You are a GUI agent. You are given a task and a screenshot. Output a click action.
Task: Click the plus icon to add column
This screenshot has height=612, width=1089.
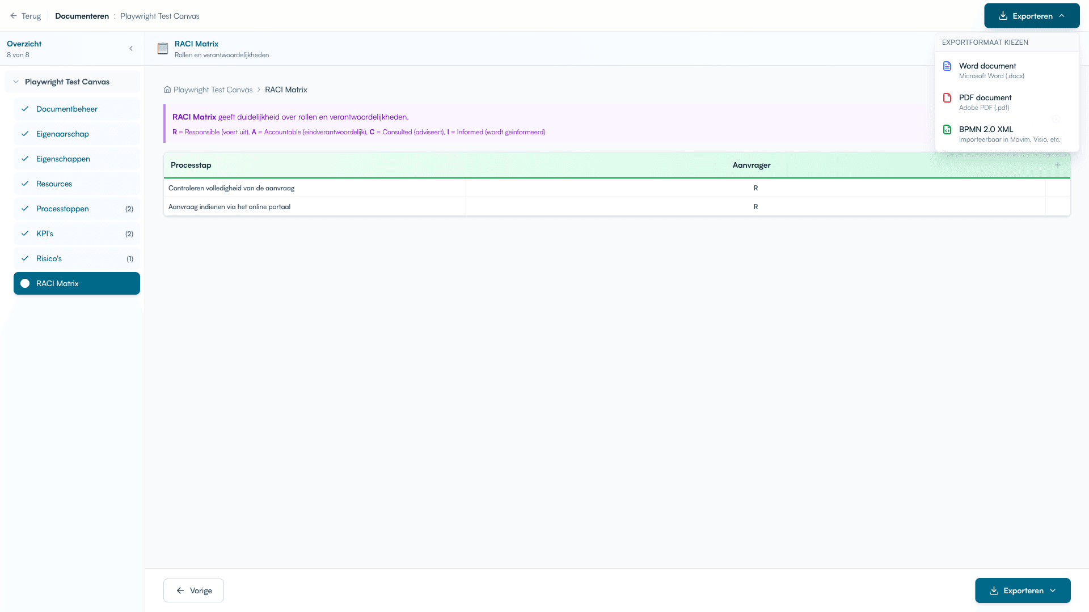pos(1057,165)
